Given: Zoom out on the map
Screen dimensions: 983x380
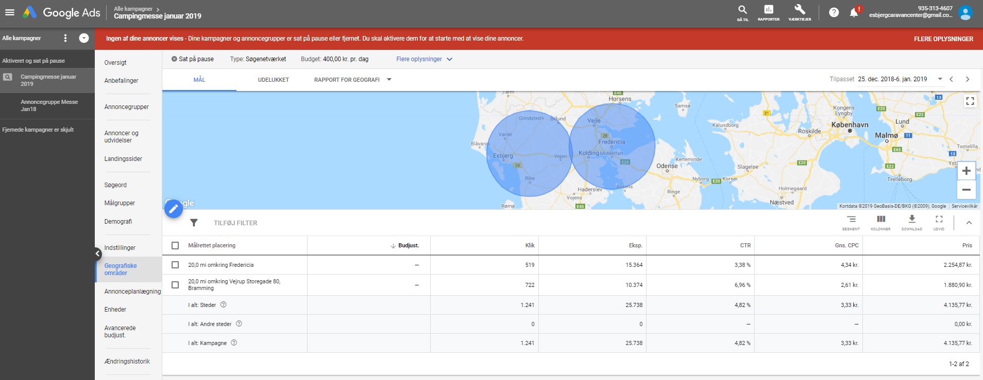Looking at the screenshot, I should click(967, 190).
